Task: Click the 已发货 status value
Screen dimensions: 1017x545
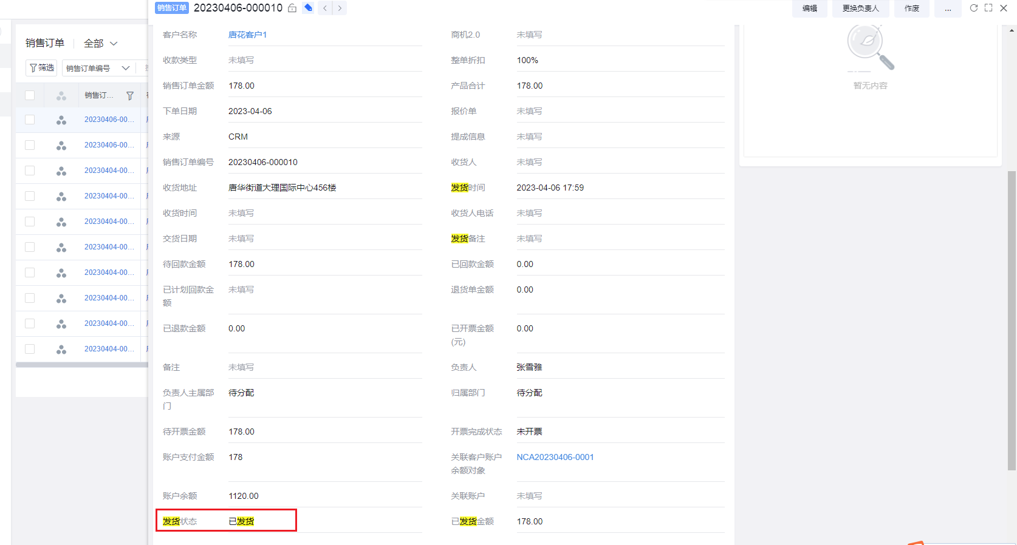Action: point(241,521)
